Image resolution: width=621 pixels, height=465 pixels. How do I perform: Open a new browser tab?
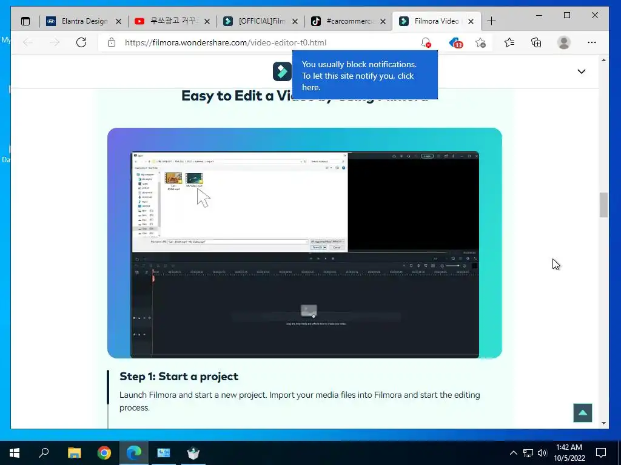491,21
